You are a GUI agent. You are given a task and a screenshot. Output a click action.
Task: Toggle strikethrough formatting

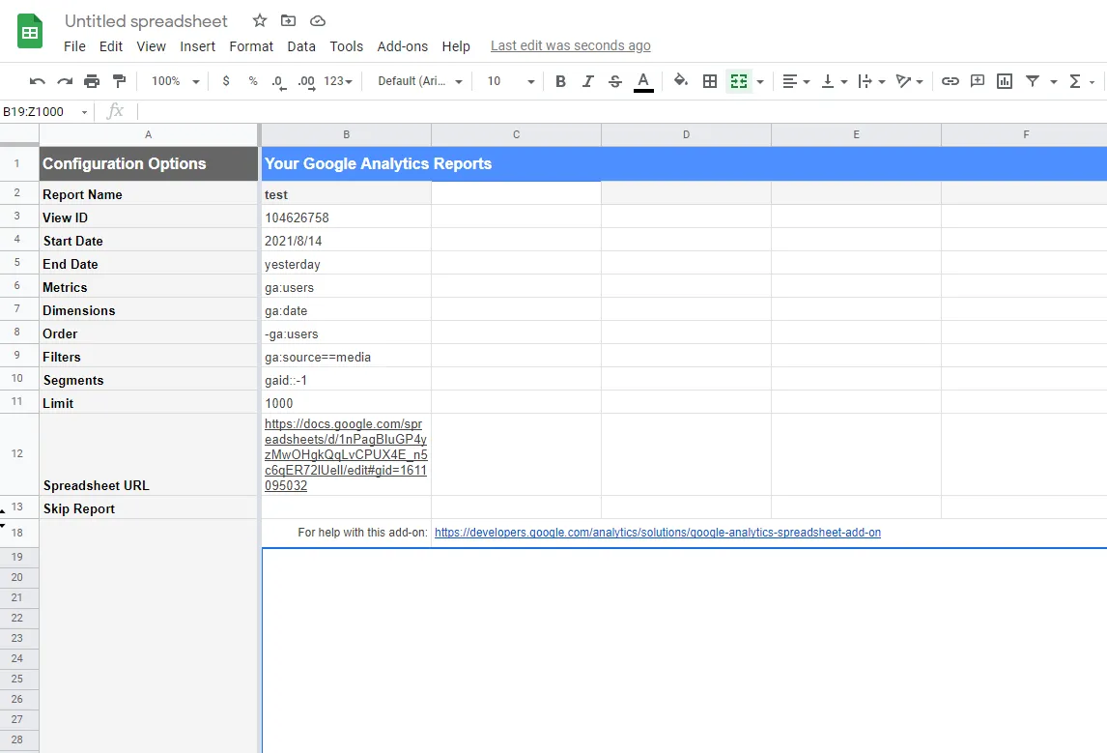[615, 81]
